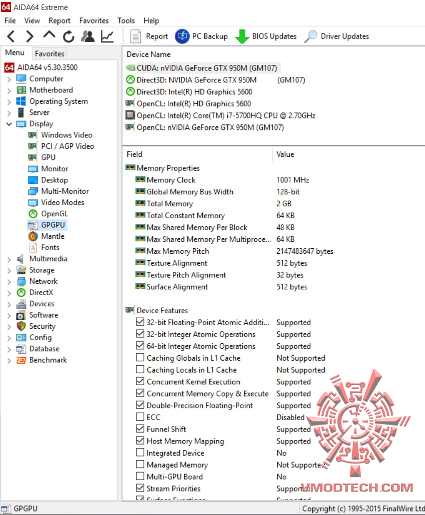Screen dimensions: 425x515
Task: Open the Help menu
Action: pos(151,20)
